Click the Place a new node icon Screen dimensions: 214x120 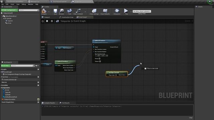tap(145, 68)
